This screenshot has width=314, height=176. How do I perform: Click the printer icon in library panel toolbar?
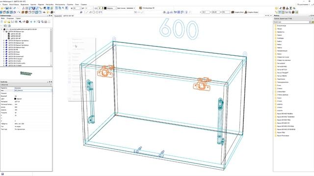(x=16, y=22)
